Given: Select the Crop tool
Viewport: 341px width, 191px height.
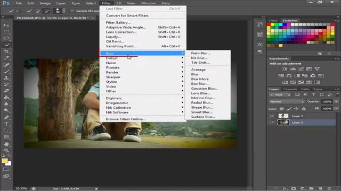Looking at the screenshot, I should tap(6, 51).
